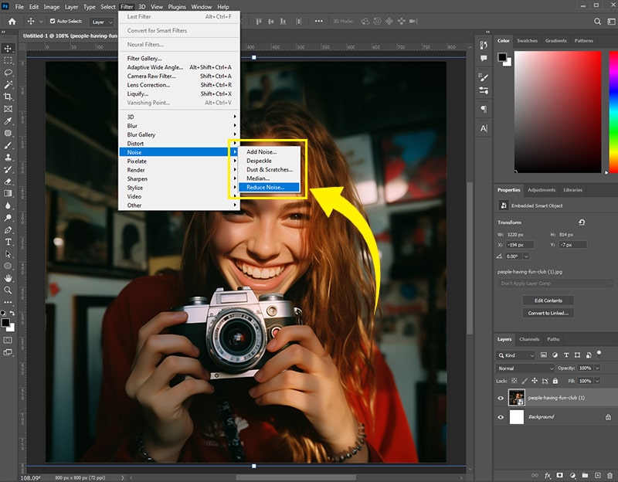Image resolution: width=618 pixels, height=482 pixels.
Task: Click the foreground color swatch in Color panel
Action: [x=502, y=57]
